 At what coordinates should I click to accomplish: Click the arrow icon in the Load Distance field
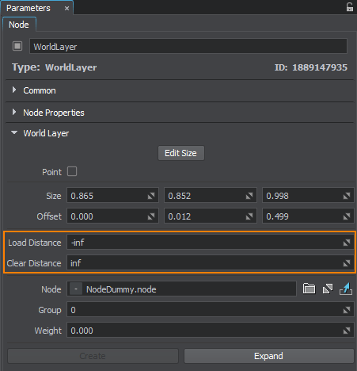click(x=347, y=243)
